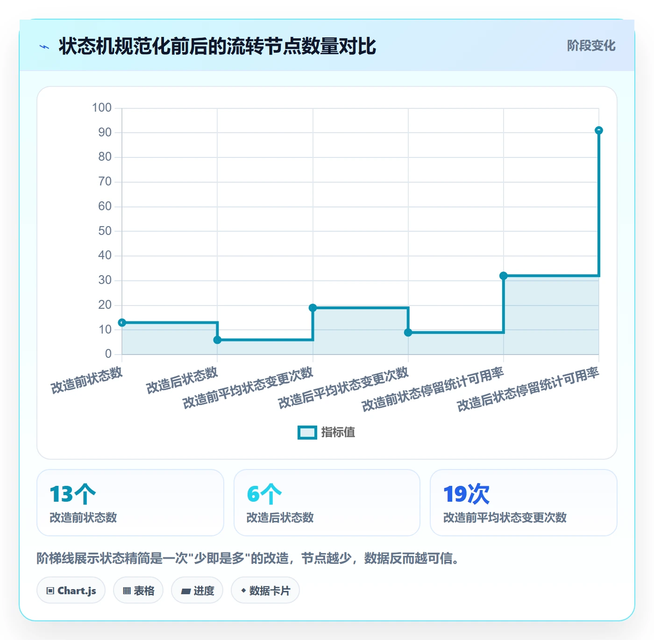Image resolution: width=654 pixels, height=640 pixels.
Task: Click the x-axis label 改造后状态数
Action: [x=182, y=380]
